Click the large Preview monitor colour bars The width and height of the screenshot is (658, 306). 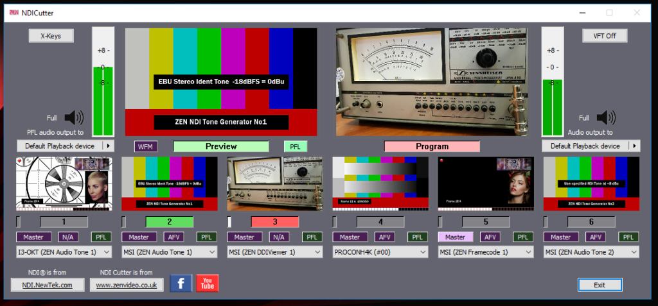[x=221, y=82]
